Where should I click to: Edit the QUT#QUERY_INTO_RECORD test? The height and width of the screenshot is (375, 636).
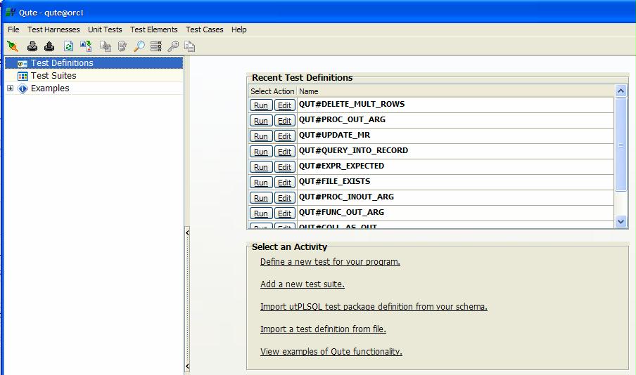tap(284, 152)
